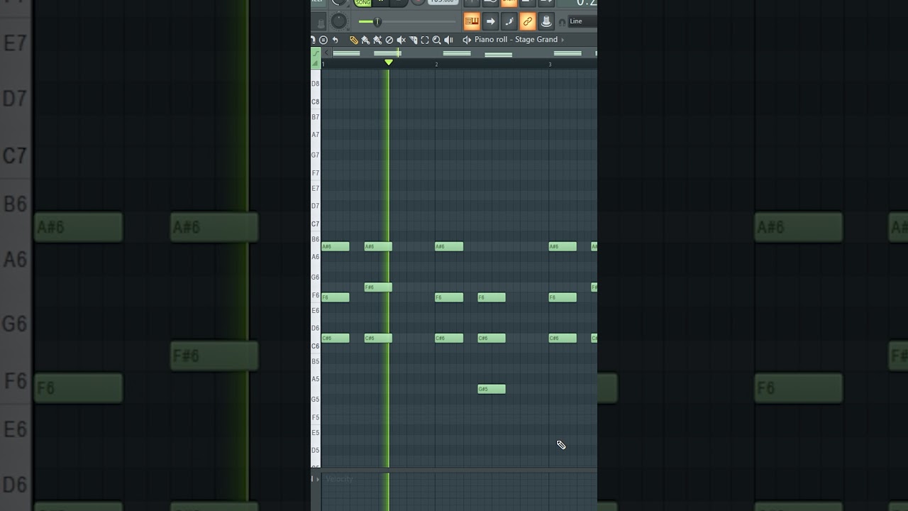Toggle SONG mode button
The image size is (908, 511).
click(363, 3)
